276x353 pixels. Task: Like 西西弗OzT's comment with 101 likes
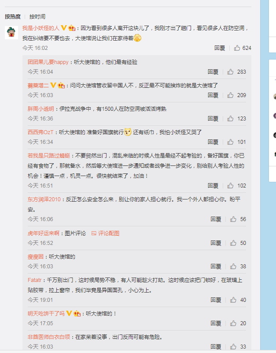(230, 142)
